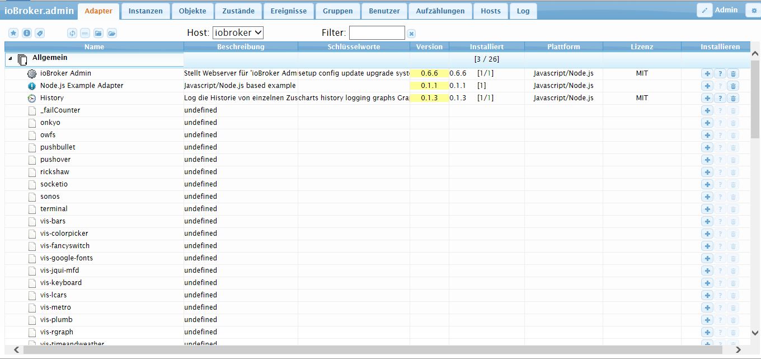Add an ioBroker Admin instance with plus icon
This screenshot has width=761, height=359.
707,73
